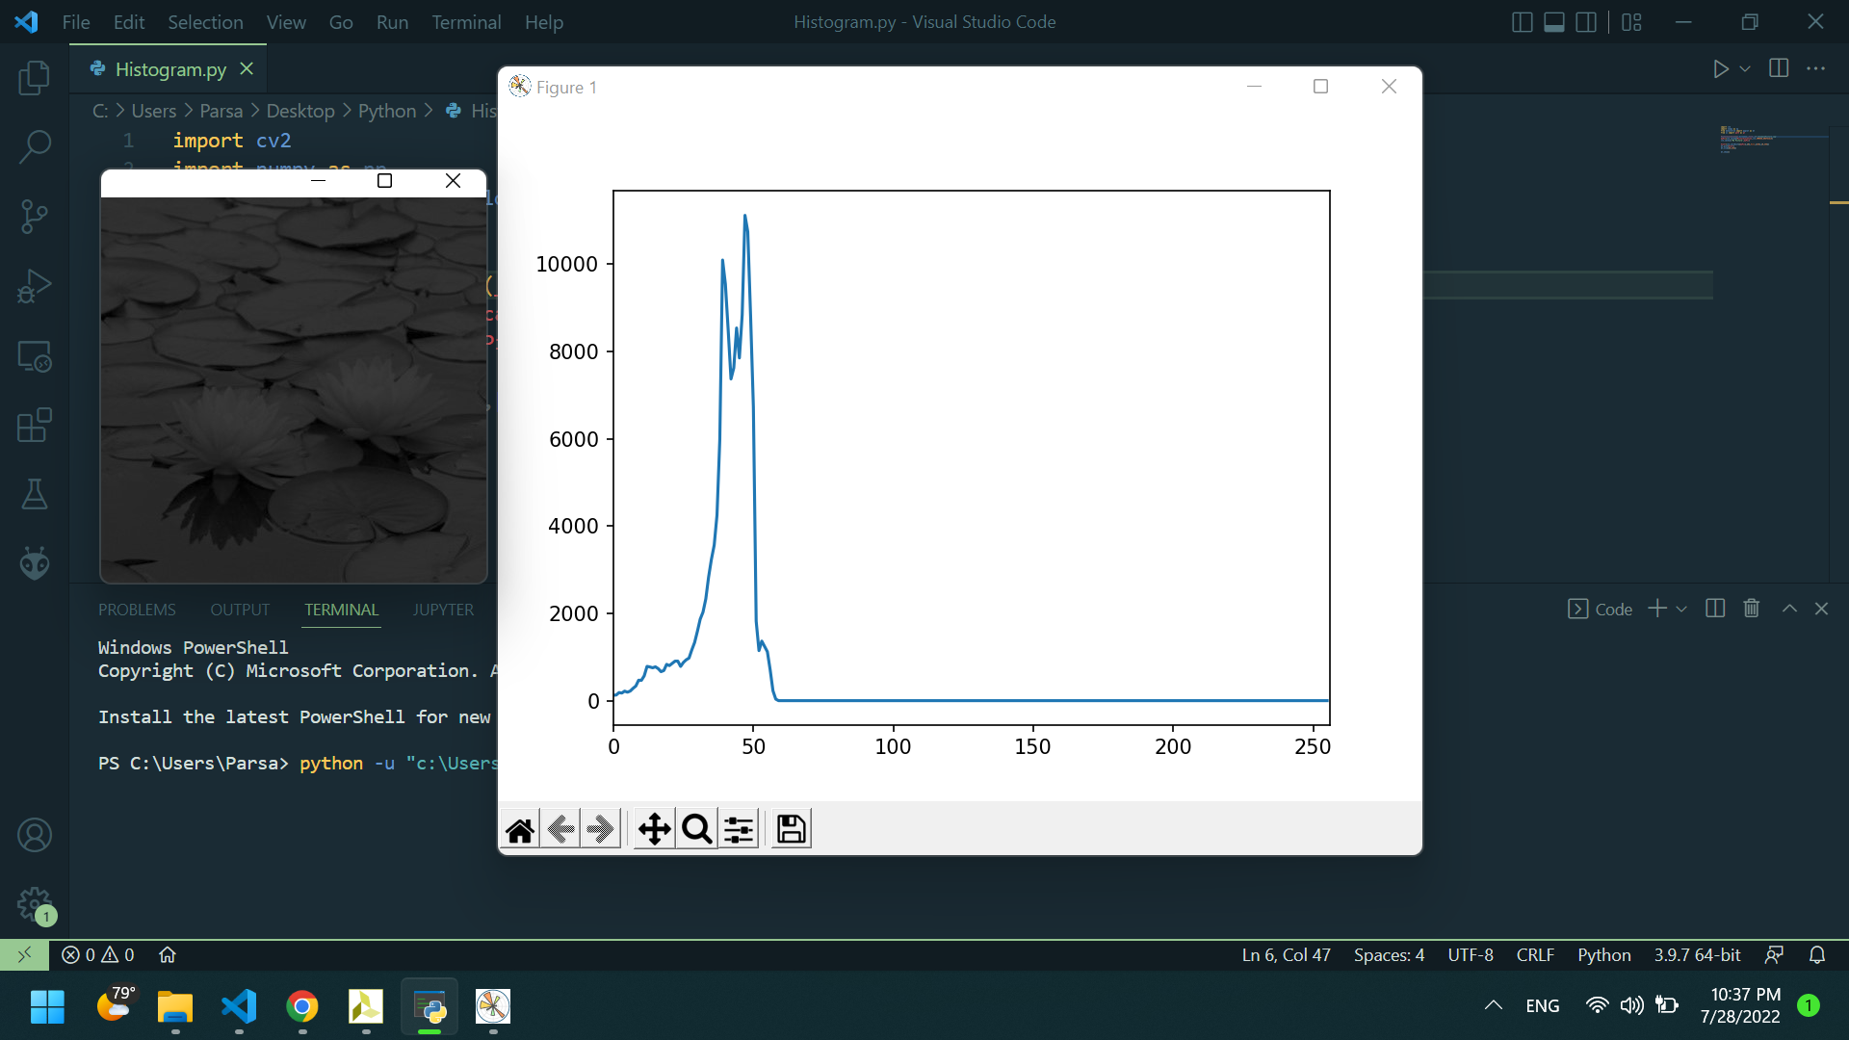This screenshot has height=1040, width=1849.
Task: Select the Pan axes tool in figure toolbar
Action: point(654,829)
